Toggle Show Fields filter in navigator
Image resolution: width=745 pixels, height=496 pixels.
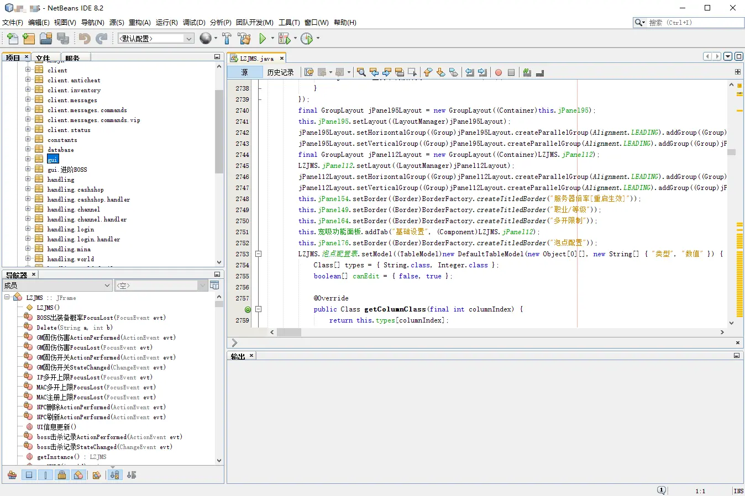coord(29,475)
